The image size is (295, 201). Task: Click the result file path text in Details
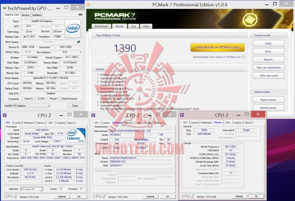150,109
